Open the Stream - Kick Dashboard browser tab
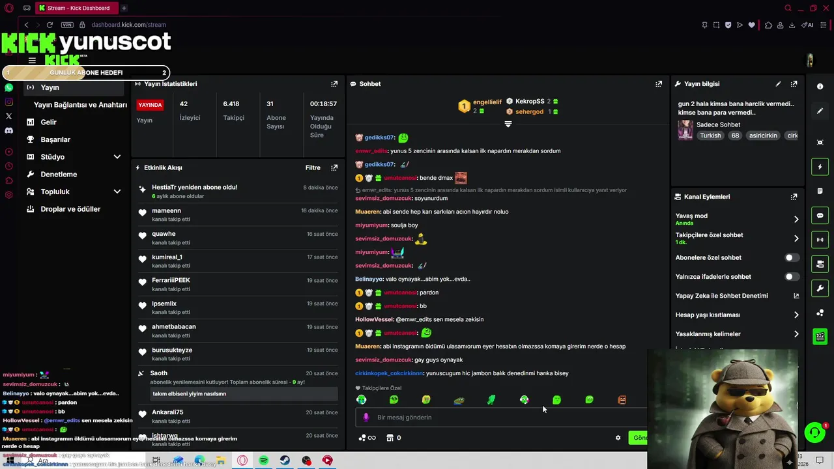Image resolution: width=834 pixels, height=469 pixels. click(x=76, y=8)
